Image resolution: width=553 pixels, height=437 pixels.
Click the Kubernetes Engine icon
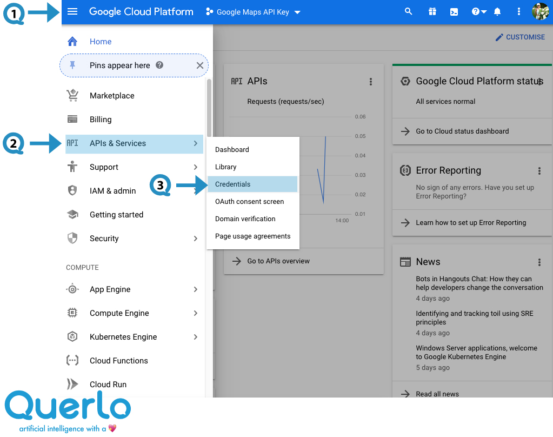tap(72, 336)
